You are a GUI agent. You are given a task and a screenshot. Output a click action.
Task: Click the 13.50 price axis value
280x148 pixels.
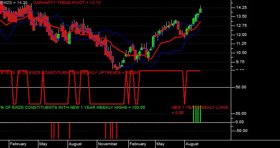(x=241, y=16)
